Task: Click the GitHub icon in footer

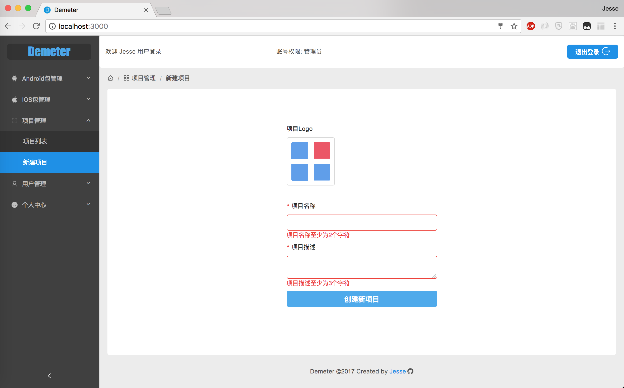Action: 410,371
